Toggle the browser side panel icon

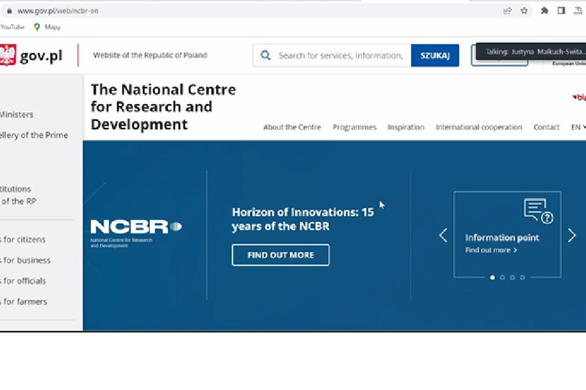561,11
